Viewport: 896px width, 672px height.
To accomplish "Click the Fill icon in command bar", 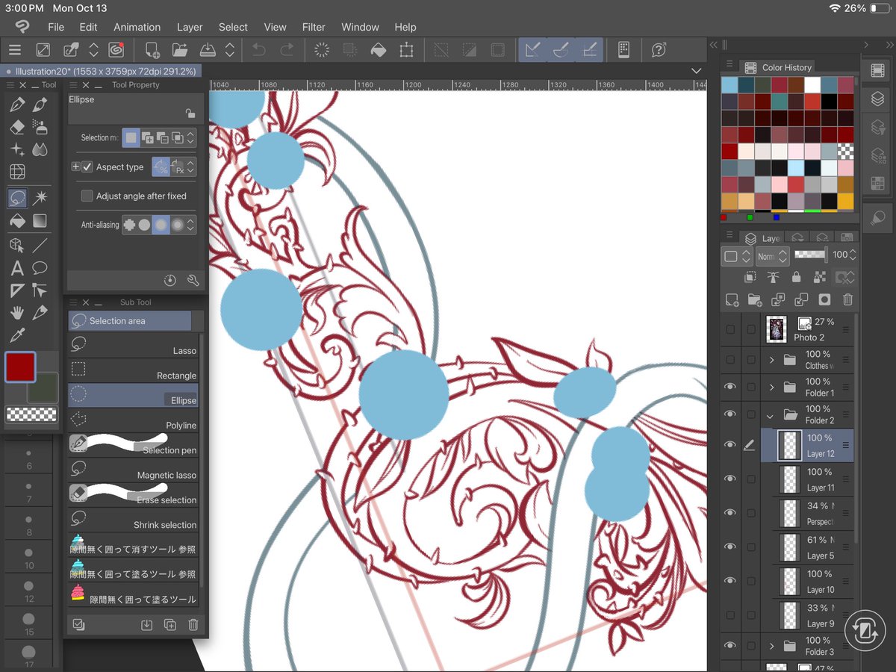I will pos(379,50).
